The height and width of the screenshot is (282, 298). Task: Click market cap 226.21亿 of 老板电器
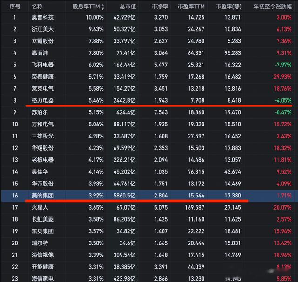pos(125,160)
